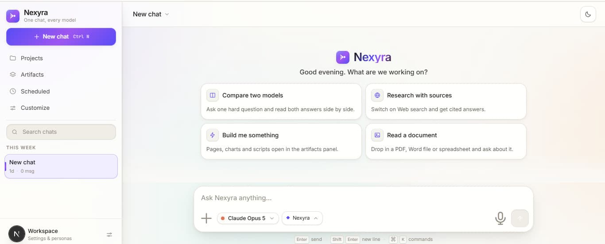The width and height of the screenshot is (605, 244).
Task: Click the 'Good evening. What are we working on?' greeting
Action: [364, 72]
